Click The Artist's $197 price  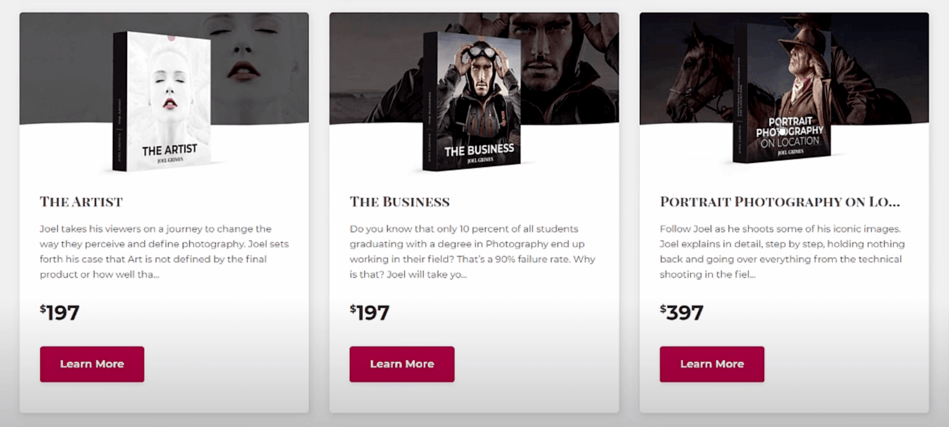[x=60, y=313]
